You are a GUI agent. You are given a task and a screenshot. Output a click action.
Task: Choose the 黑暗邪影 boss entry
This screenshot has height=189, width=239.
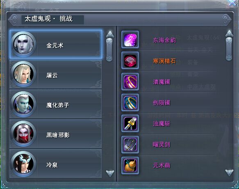[56, 134]
